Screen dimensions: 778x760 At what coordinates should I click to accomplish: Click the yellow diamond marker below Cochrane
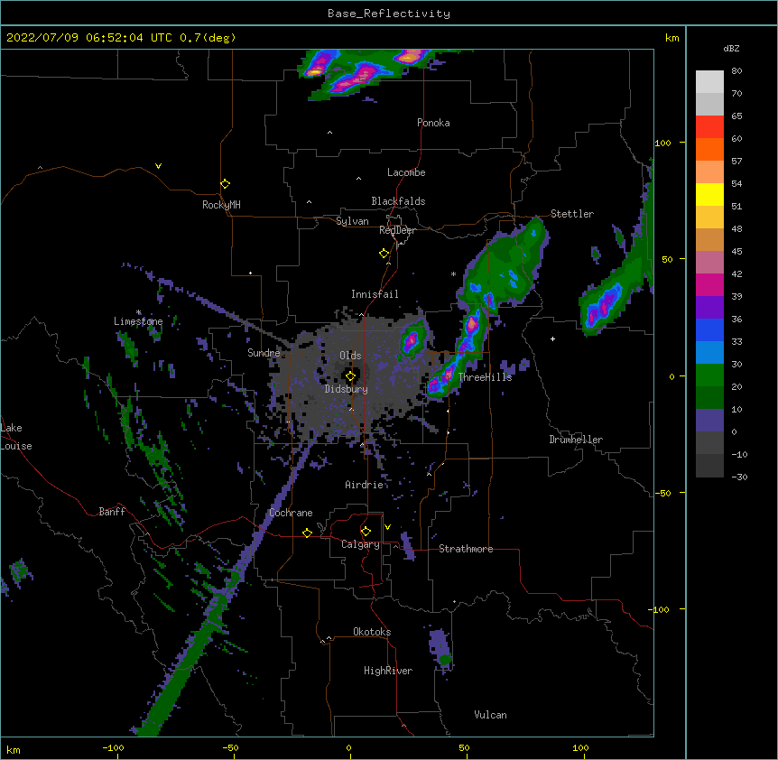(307, 533)
